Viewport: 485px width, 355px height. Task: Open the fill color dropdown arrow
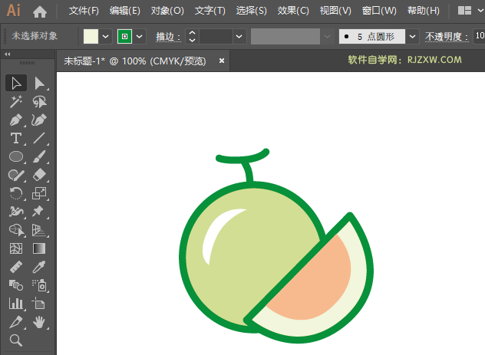coord(105,36)
